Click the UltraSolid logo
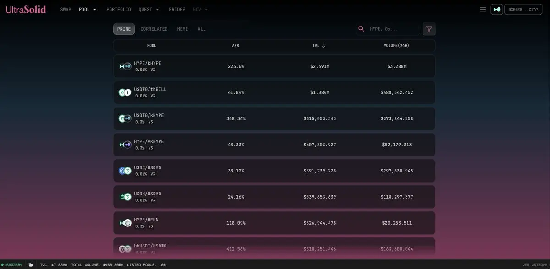The height and width of the screenshot is (269, 550). [26, 9]
